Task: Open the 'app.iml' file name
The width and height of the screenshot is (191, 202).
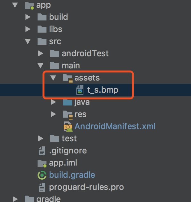Action: (63, 163)
